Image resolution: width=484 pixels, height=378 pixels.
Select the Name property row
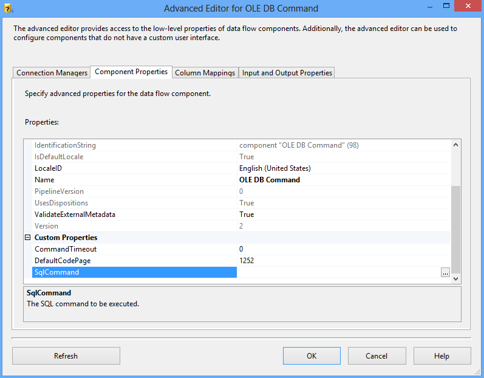(135, 180)
